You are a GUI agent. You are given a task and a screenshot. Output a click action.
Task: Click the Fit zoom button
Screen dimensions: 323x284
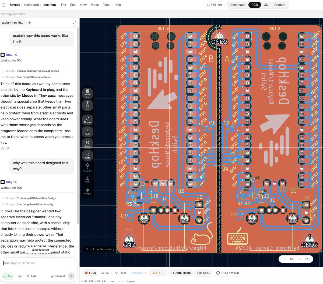click(307, 259)
